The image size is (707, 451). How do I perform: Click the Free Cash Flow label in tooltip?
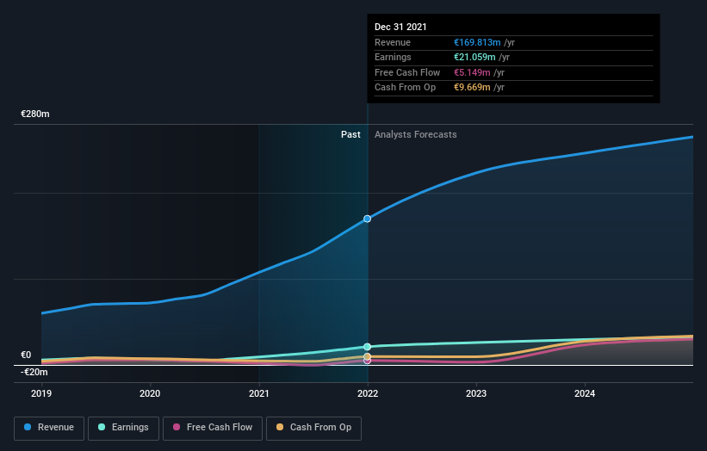coord(407,72)
